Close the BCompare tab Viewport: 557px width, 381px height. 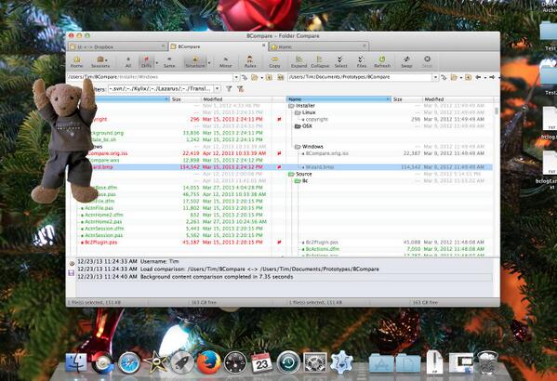(263, 46)
